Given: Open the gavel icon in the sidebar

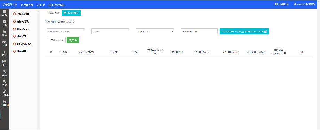Looking at the screenshot, I should click(x=4, y=81).
